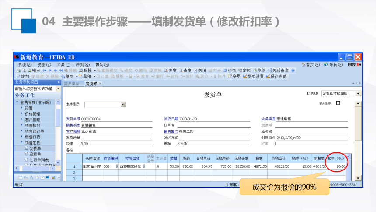Open the 表体排序 dropdown

point(123,104)
